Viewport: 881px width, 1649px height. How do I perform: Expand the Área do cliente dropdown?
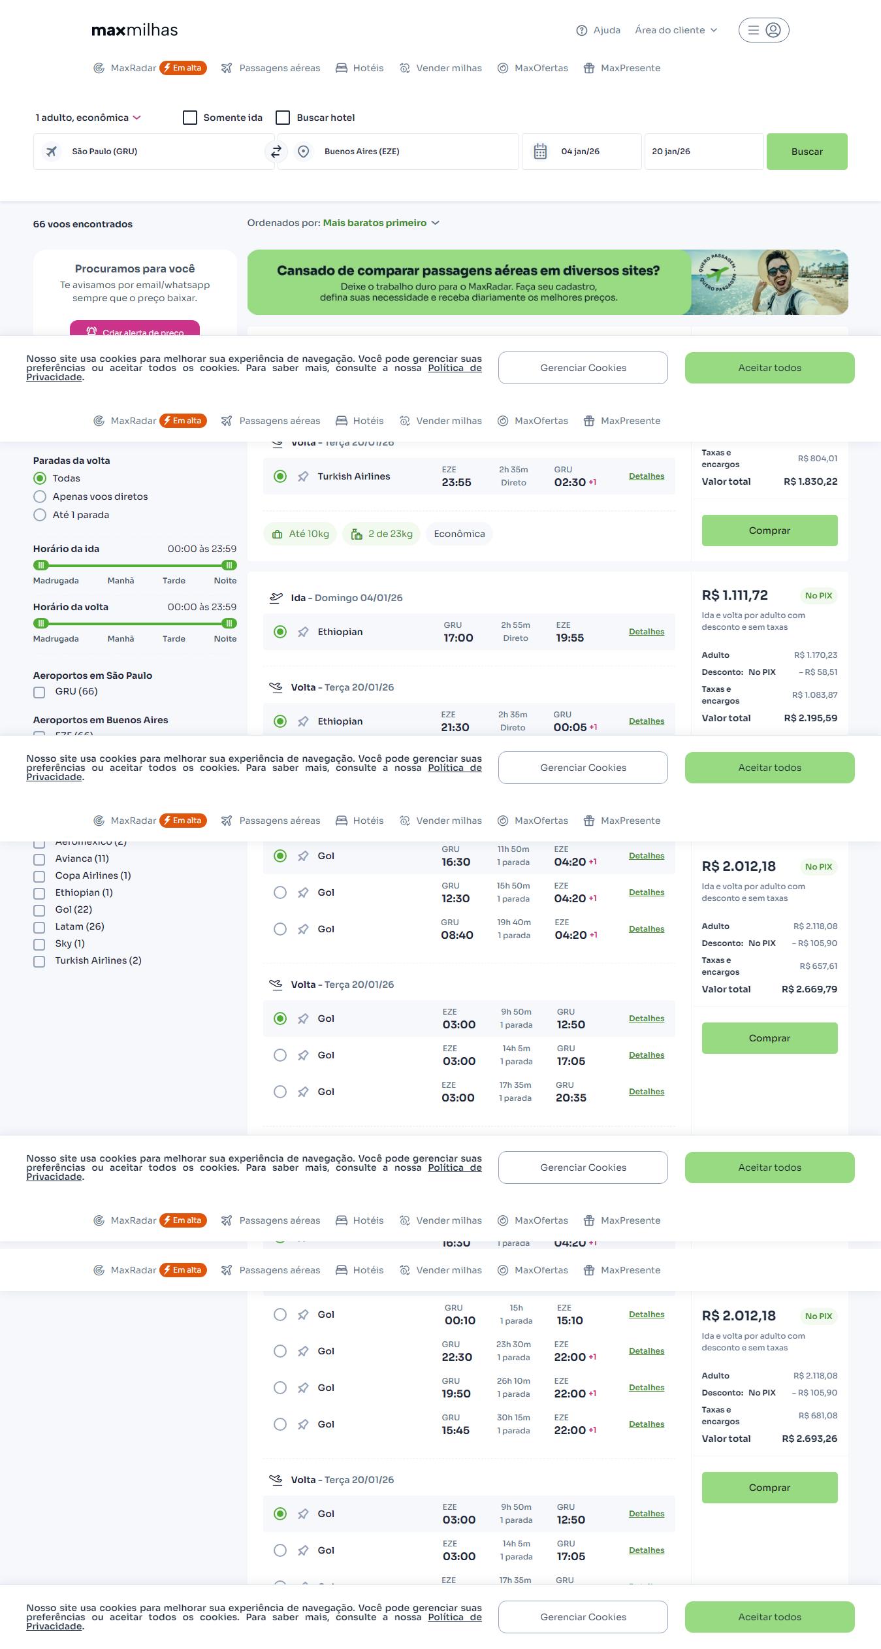click(x=676, y=30)
